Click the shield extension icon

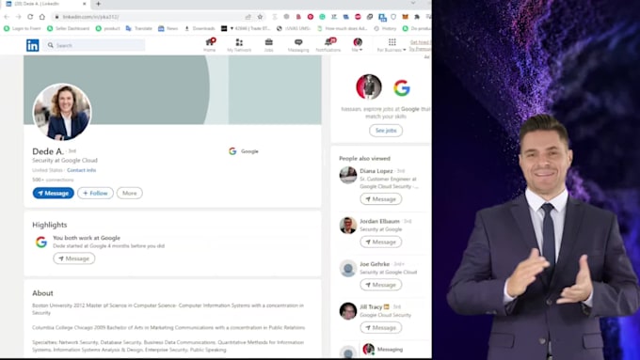pos(393,17)
